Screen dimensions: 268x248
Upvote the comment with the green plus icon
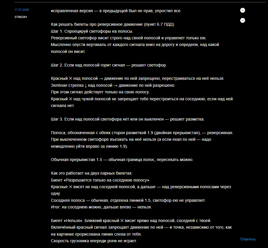coord(243,10)
